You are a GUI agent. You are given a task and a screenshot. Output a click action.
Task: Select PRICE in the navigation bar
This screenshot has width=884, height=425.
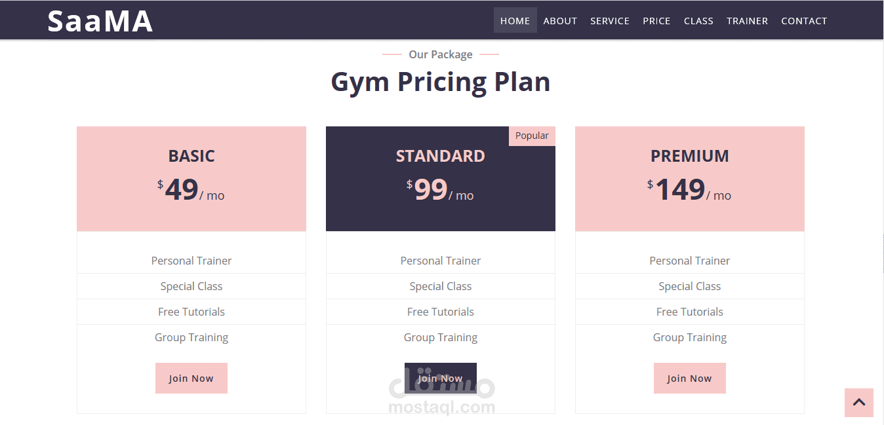[x=656, y=21]
